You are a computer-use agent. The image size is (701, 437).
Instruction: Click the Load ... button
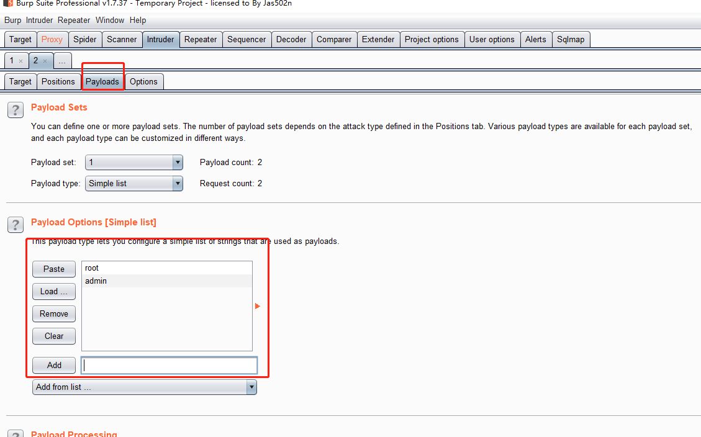54,291
